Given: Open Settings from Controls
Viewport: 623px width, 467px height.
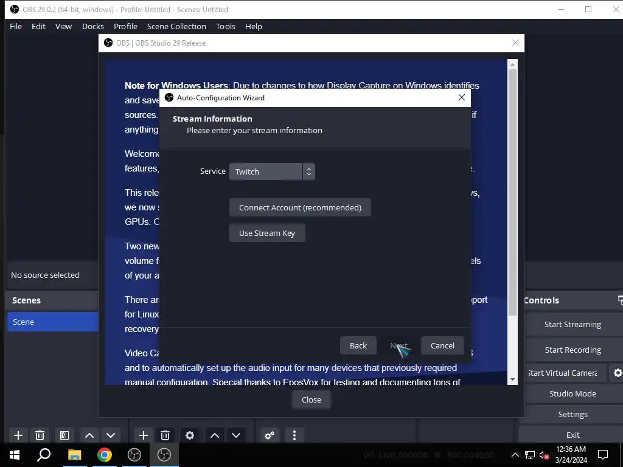Looking at the screenshot, I should pos(573,414).
